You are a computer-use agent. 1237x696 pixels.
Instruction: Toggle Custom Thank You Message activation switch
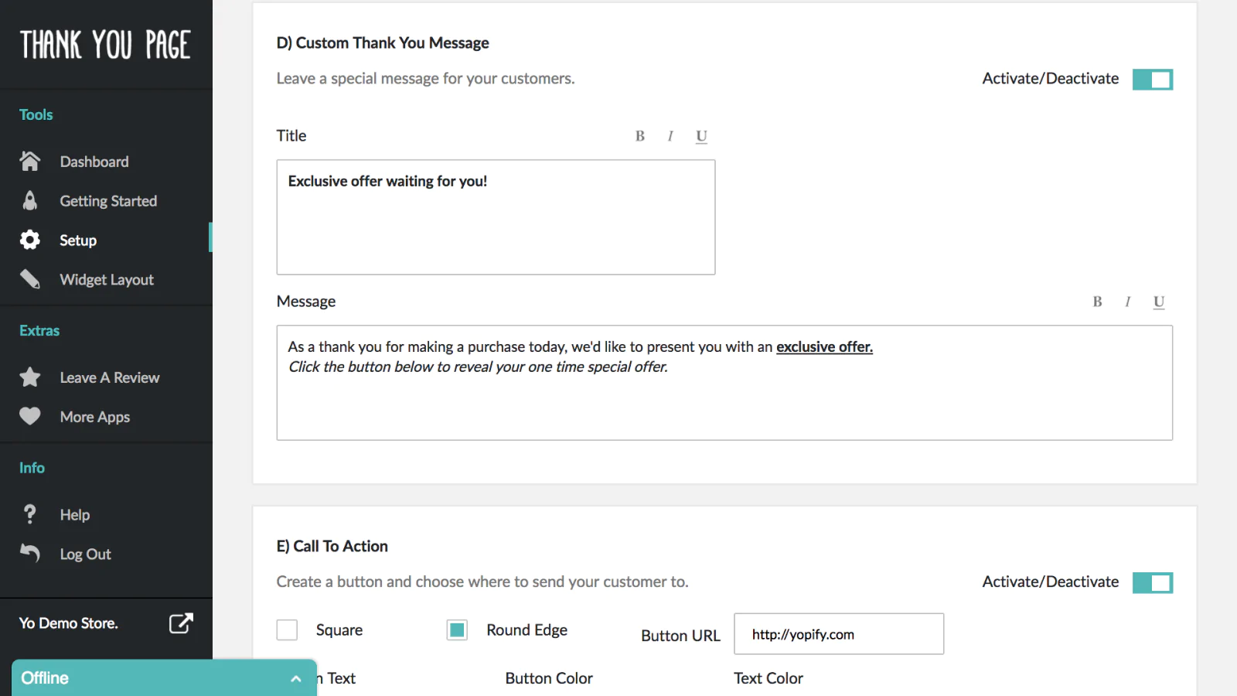point(1153,79)
